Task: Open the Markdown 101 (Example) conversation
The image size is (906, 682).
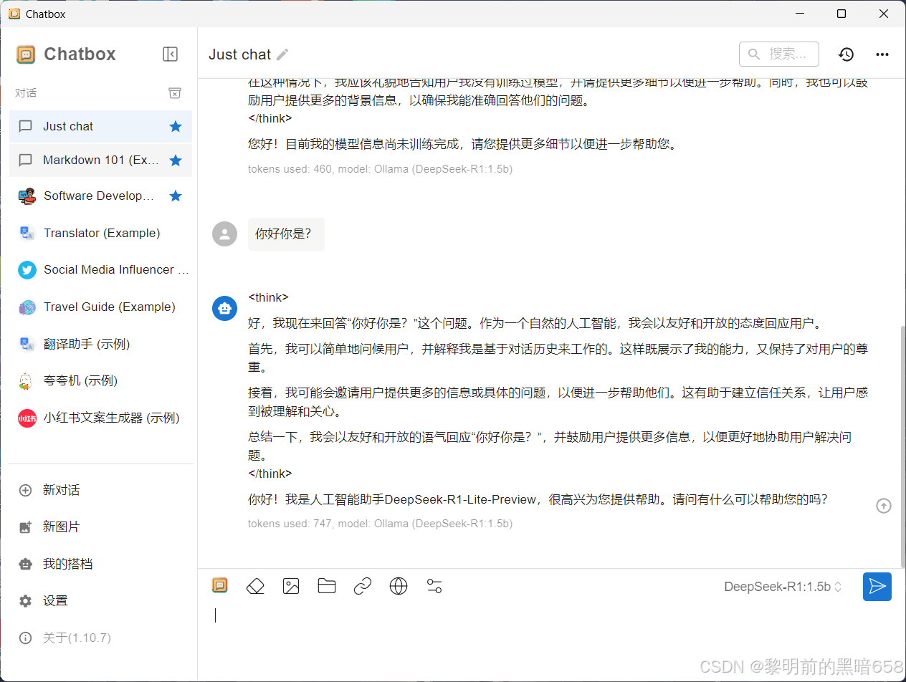Action: 100,160
